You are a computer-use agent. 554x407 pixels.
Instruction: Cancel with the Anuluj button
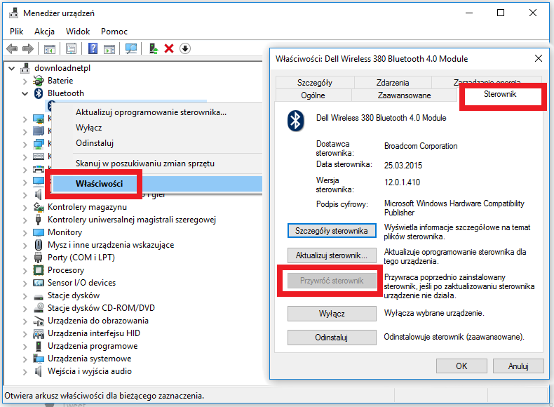click(518, 366)
